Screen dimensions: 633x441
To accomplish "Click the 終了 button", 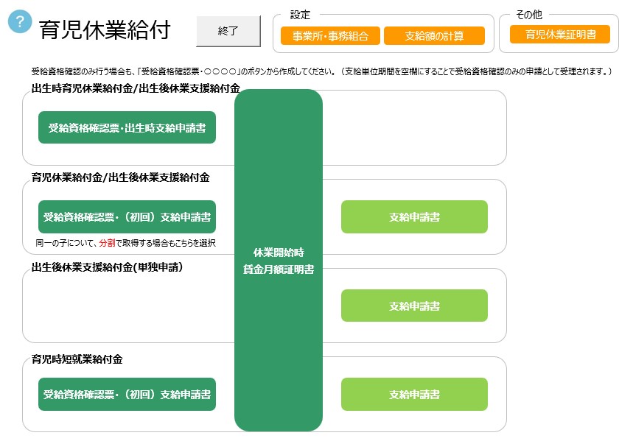I will 228,31.
